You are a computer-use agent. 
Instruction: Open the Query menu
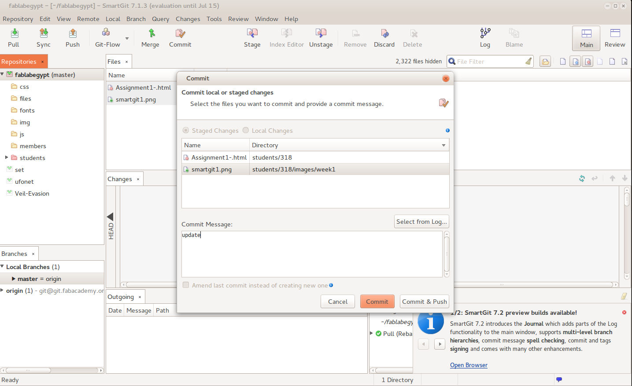[161, 19]
